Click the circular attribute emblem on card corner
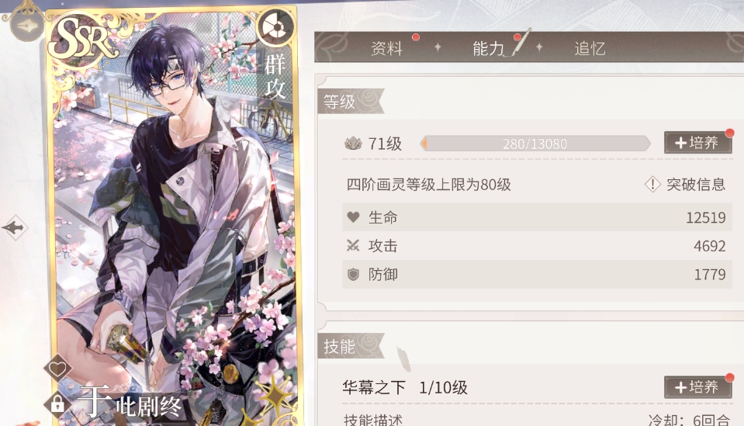This screenshot has width=744, height=426. click(275, 26)
